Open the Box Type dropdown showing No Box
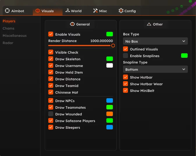Viewport: 196px width, 156px height. tap(155, 41)
